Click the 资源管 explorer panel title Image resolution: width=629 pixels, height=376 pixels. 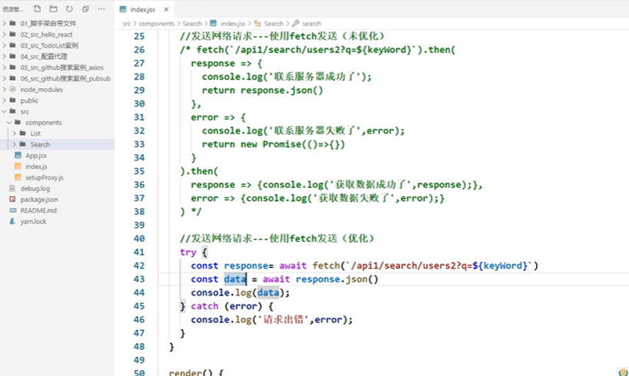pyautogui.click(x=12, y=9)
